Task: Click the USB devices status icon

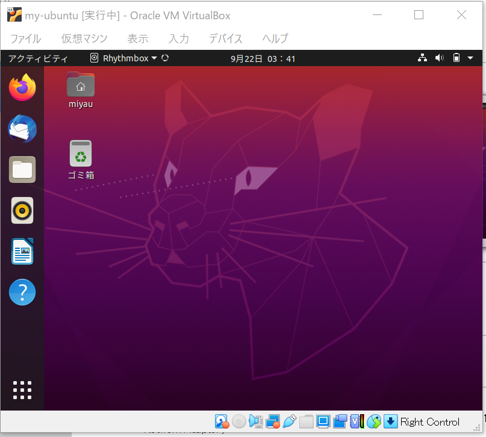Action: pos(290,421)
